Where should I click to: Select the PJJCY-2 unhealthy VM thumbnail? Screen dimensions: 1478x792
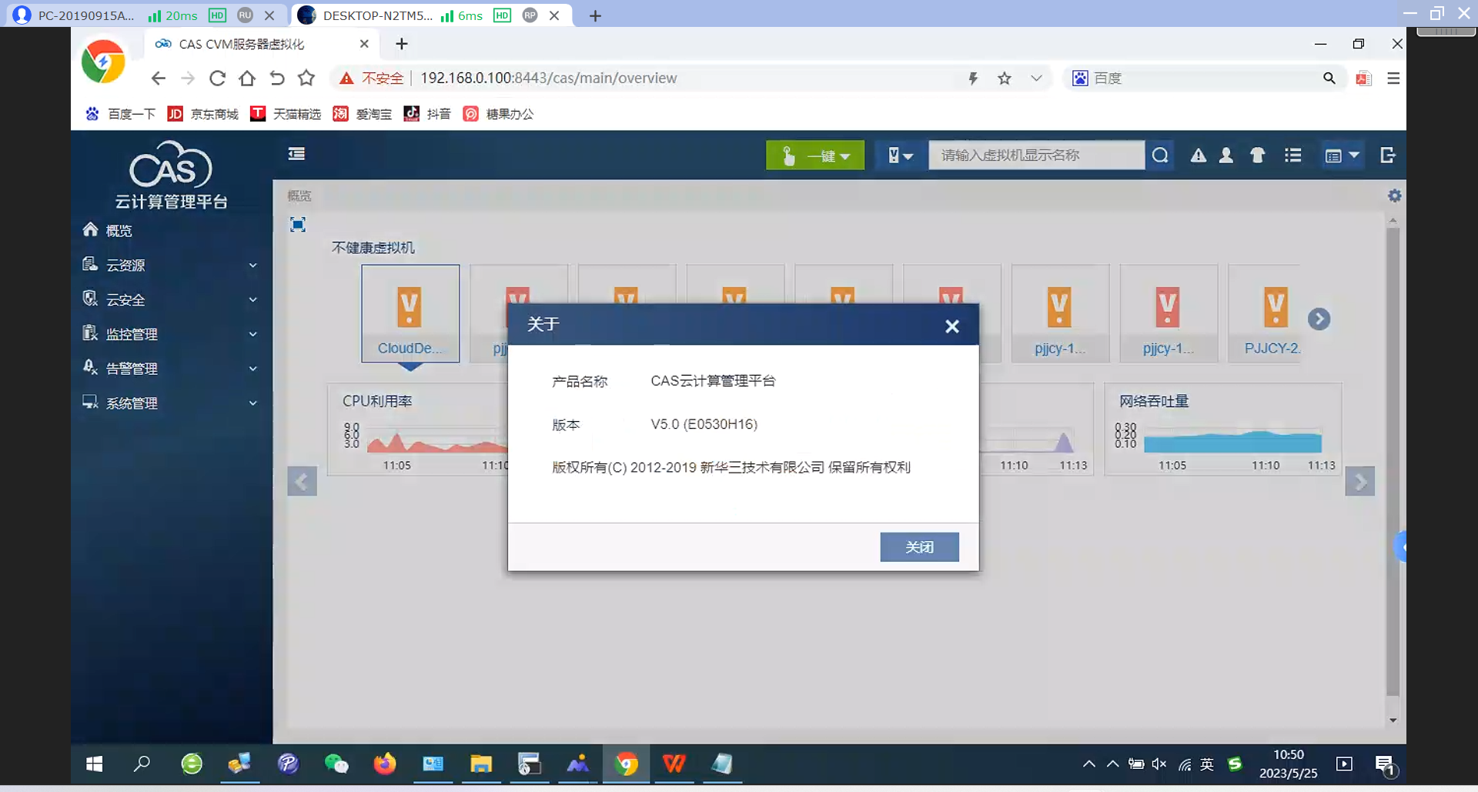1265,313
